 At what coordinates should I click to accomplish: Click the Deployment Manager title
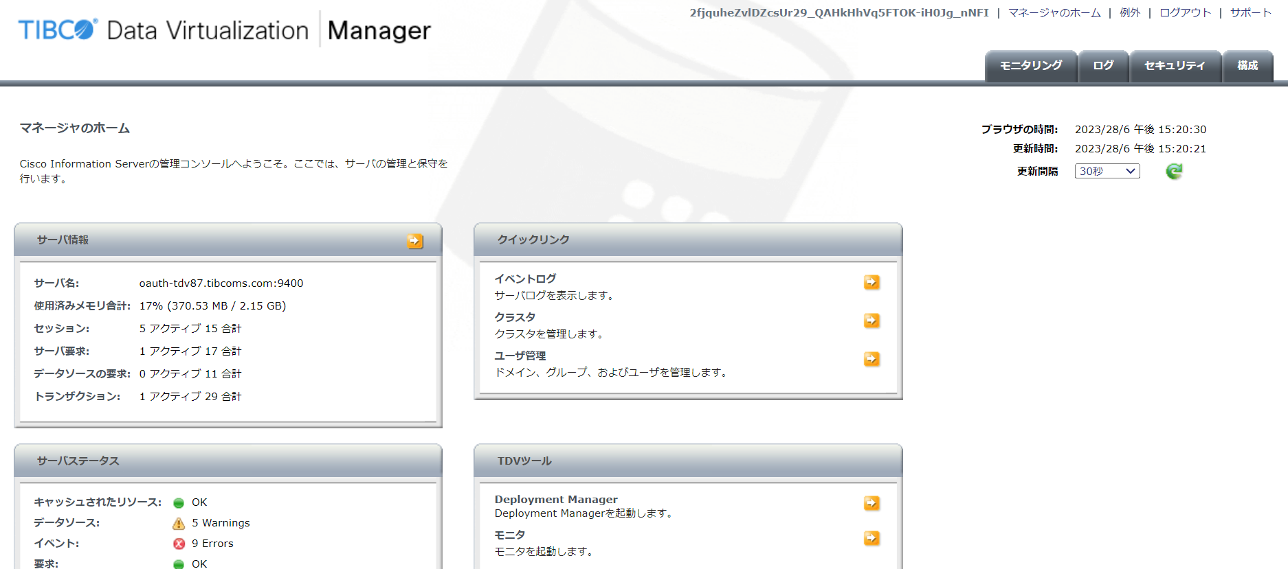pos(556,500)
